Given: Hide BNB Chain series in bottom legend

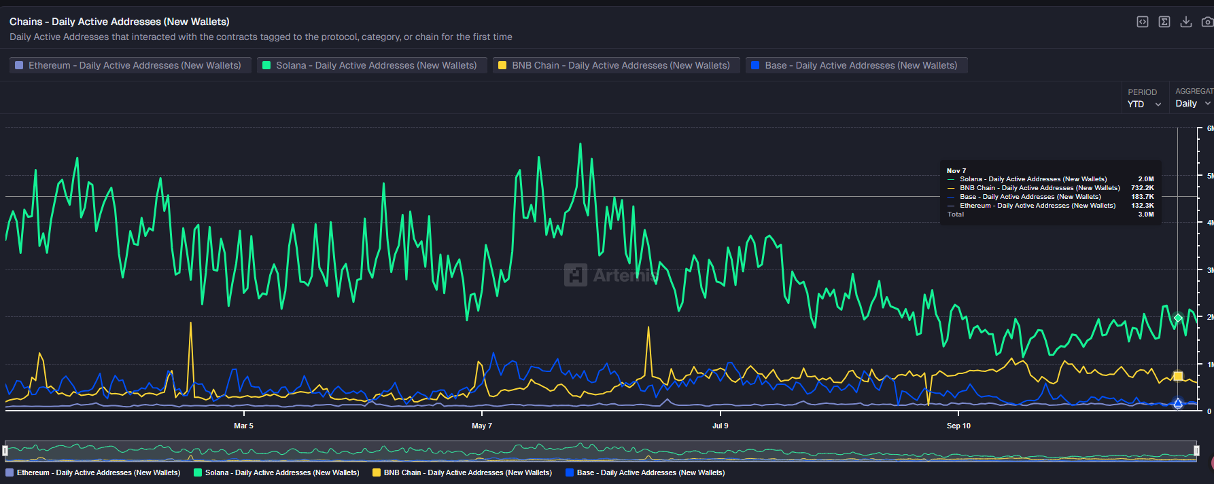Looking at the screenshot, I should [x=462, y=472].
